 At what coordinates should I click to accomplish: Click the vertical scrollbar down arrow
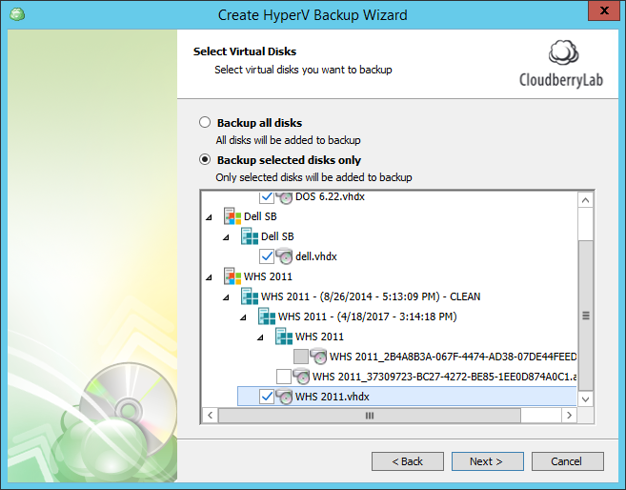(585, 398)
